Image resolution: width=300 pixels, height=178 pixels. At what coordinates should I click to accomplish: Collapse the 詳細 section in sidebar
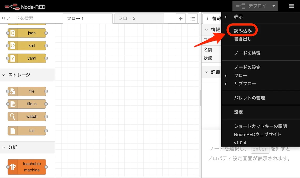point(206,72)
